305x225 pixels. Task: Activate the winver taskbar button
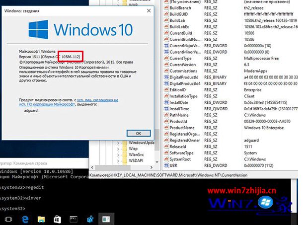coord(106,220)
